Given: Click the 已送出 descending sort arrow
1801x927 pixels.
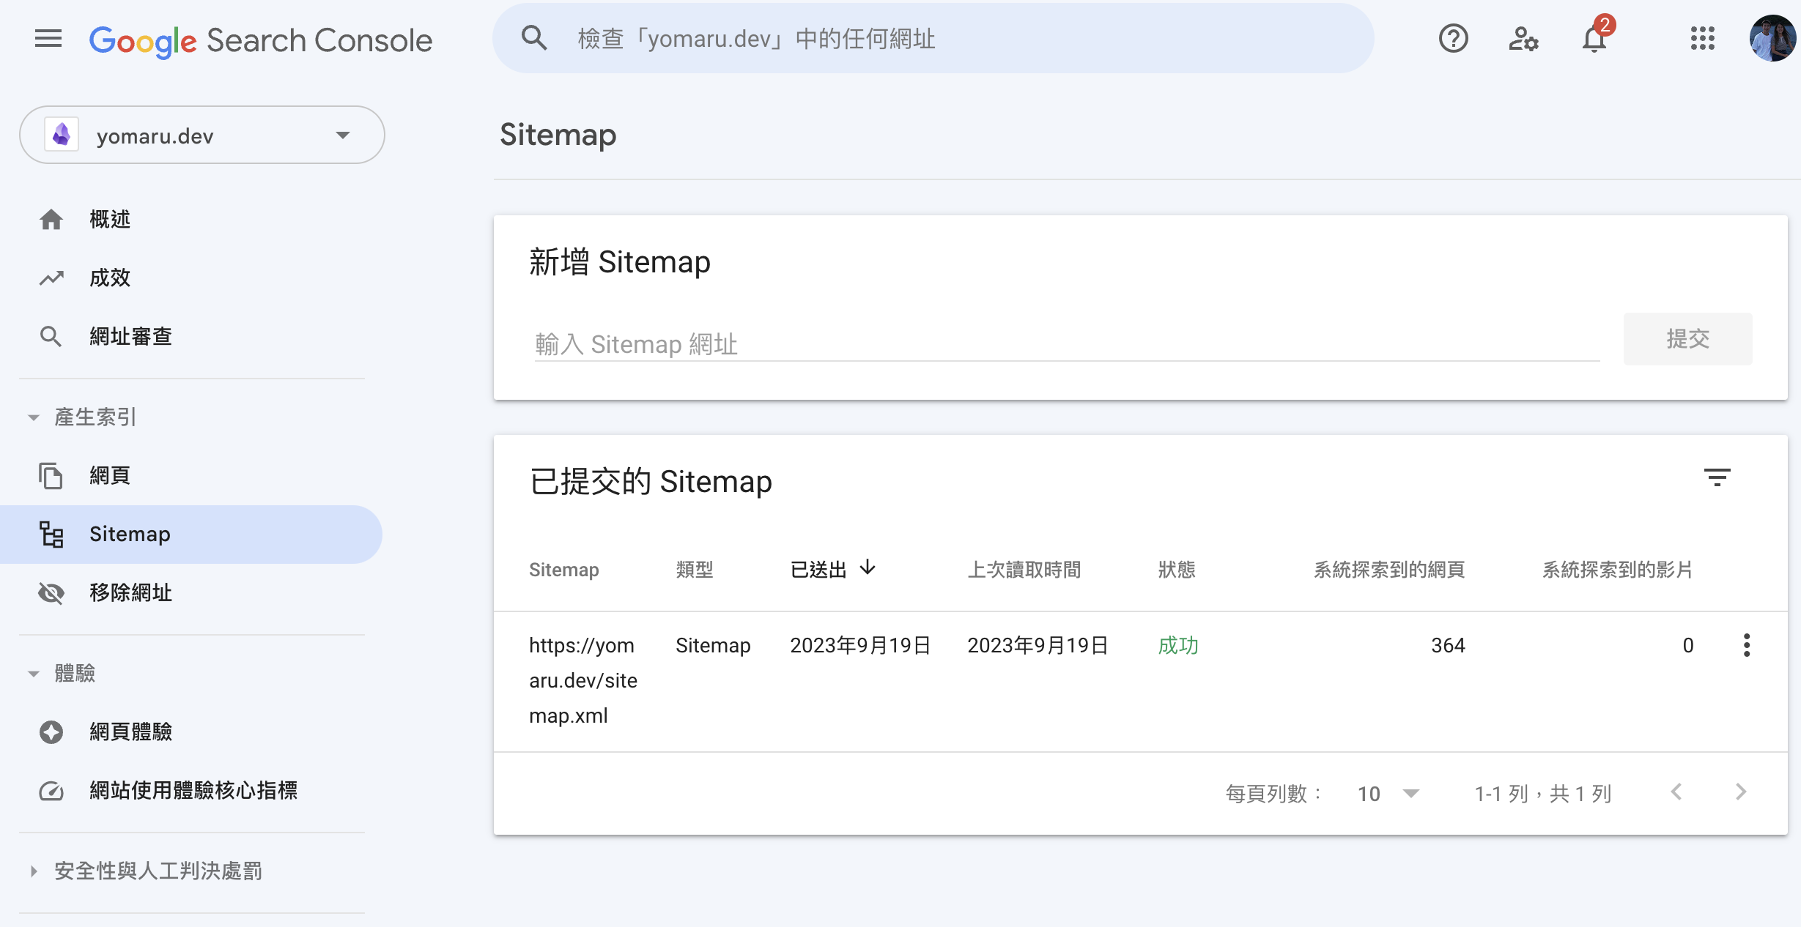Looking at the screenshot, I should pyautogui.click(x=868, y=567).
